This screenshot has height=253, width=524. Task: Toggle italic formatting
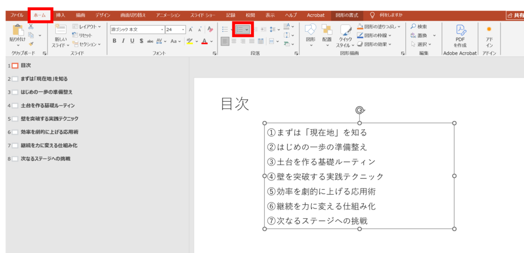pos(124,41)
